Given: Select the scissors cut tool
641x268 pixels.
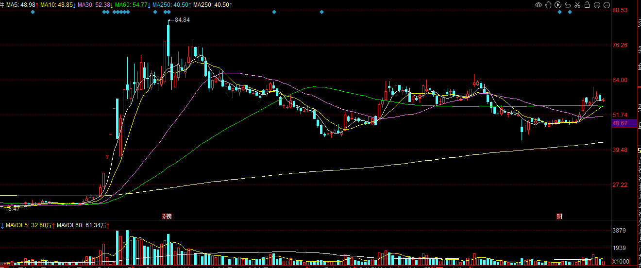Looking at the screenshot, I should tap(577, 5).
